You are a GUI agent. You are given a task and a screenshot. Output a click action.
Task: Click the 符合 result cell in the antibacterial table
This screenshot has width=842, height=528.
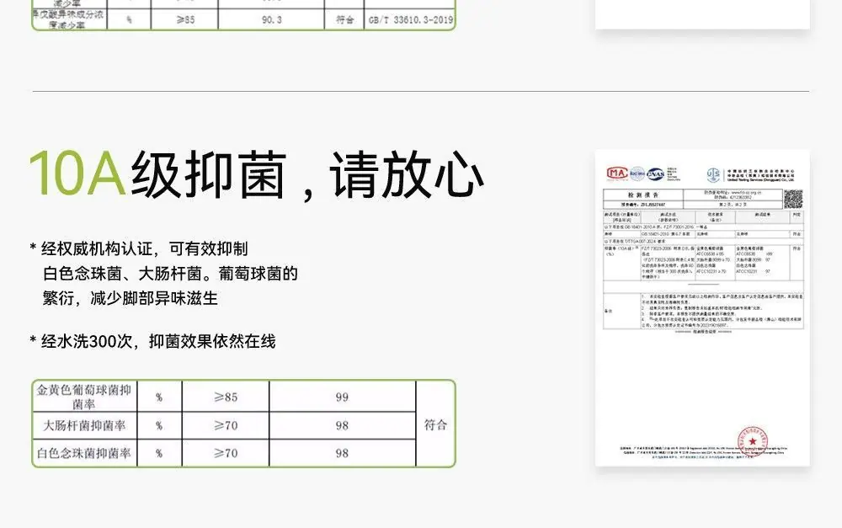435,424
